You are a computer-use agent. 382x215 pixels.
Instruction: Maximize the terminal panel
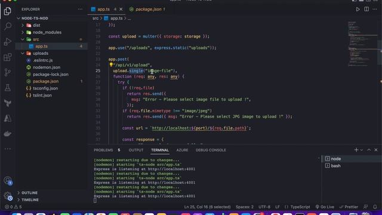pyautogui.click(x=369, y=150)
